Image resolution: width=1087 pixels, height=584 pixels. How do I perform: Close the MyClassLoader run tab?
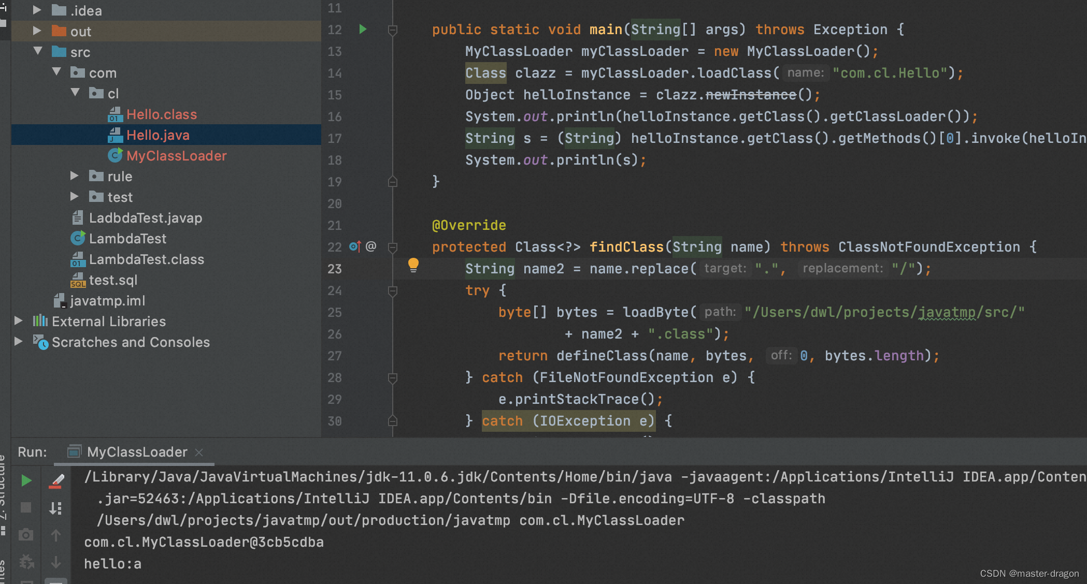tap(199, 452)
